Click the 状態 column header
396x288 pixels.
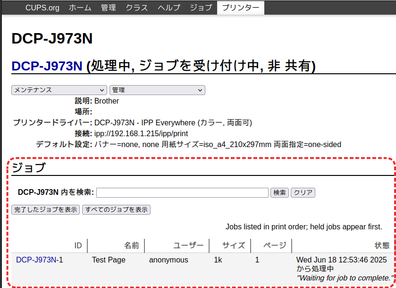(x=382, y=245)
